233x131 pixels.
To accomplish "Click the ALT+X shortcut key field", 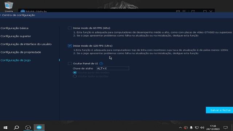I will click(x=112, y=68).
